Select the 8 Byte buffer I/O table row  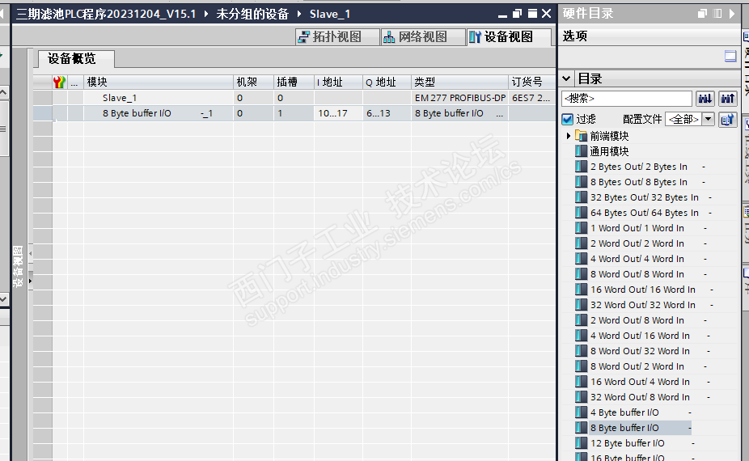[x=294, y=113]
